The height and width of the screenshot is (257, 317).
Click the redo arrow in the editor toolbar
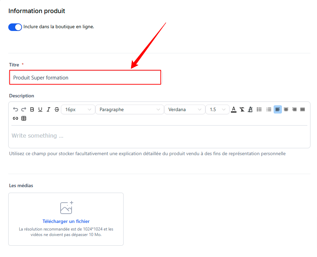pos(24,109)
